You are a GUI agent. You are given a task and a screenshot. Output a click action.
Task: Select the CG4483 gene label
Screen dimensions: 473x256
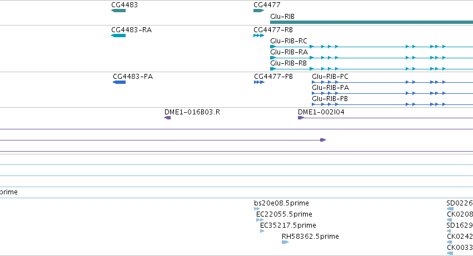[x=125, y=5]
